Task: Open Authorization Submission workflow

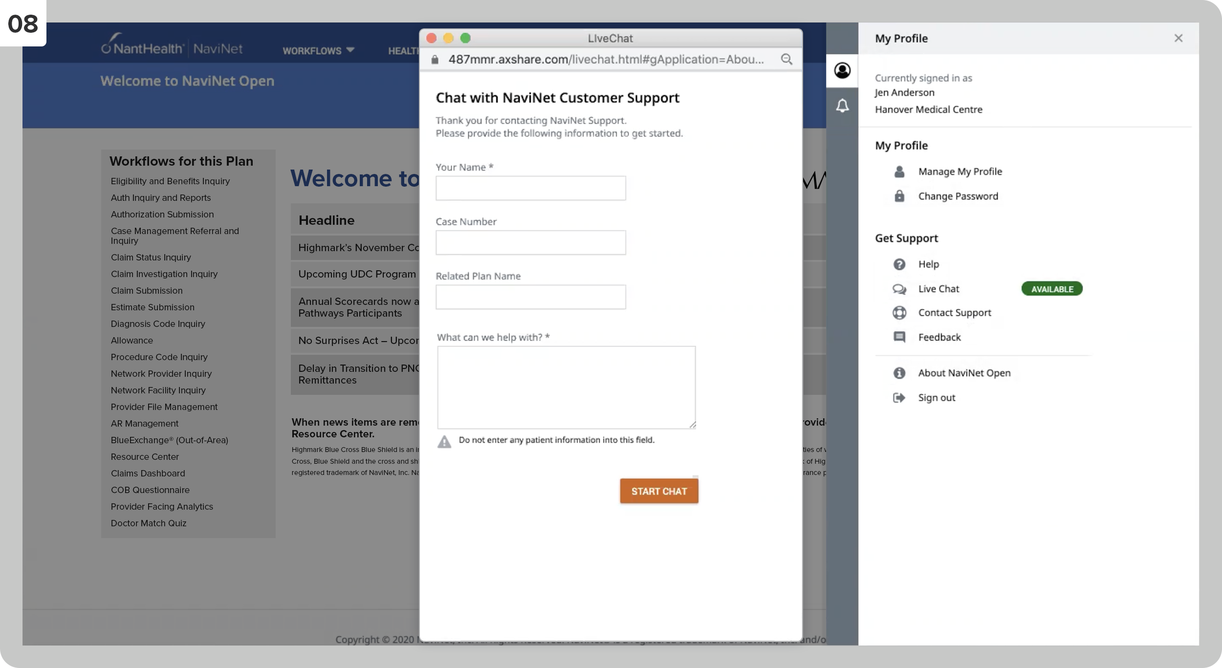Action: click(x=162, y=215)
